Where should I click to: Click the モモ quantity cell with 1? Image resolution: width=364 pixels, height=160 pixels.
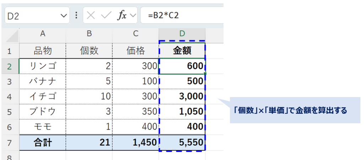click(x=89, y=127)
